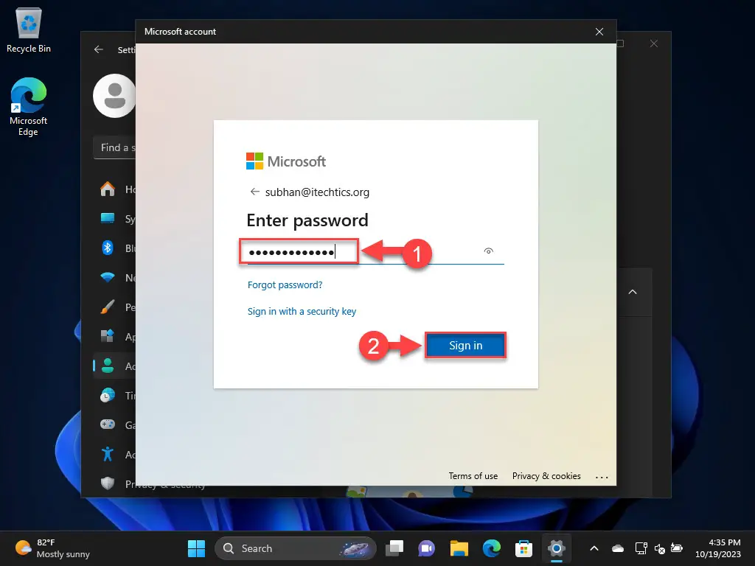The width and height of the screenshot is (755, 566).
Task: Maximize the Settings window
Action: (x=621, y=43)
